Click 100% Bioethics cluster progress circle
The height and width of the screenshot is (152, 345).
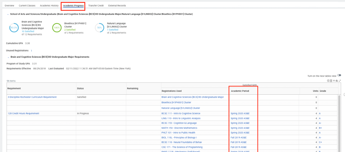pyautogui.click(x=57, y=28)
